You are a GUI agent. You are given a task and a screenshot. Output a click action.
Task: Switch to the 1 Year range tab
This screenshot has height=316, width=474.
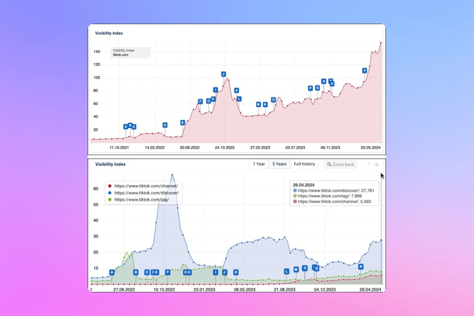pyautogui.click(x=259, y=164)
